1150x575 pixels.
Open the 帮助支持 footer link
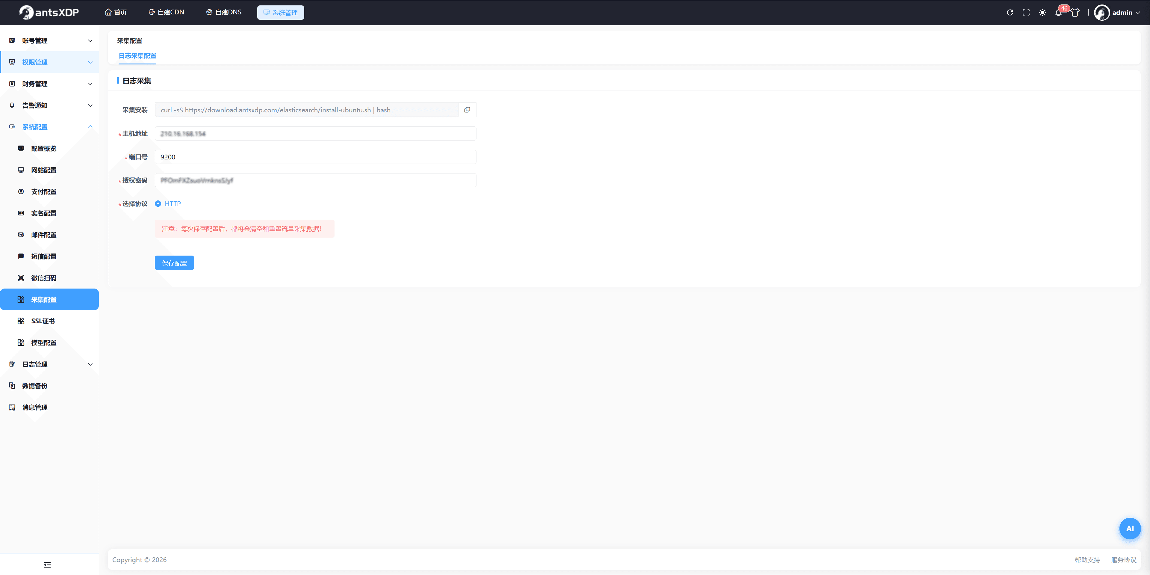click(x=1087, y=560)
